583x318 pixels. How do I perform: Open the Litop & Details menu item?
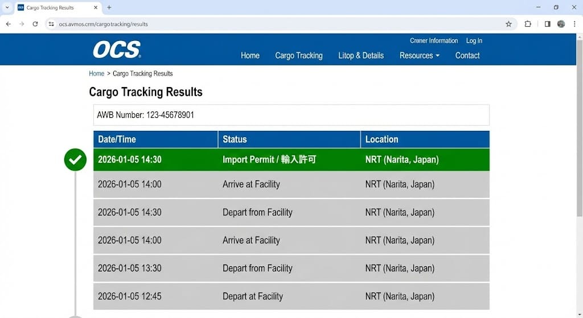(360, 56)
